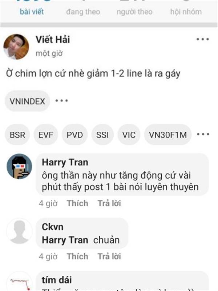
Task: Expand more stock tickers after VN30F1M
Action: tap(203, 134)
